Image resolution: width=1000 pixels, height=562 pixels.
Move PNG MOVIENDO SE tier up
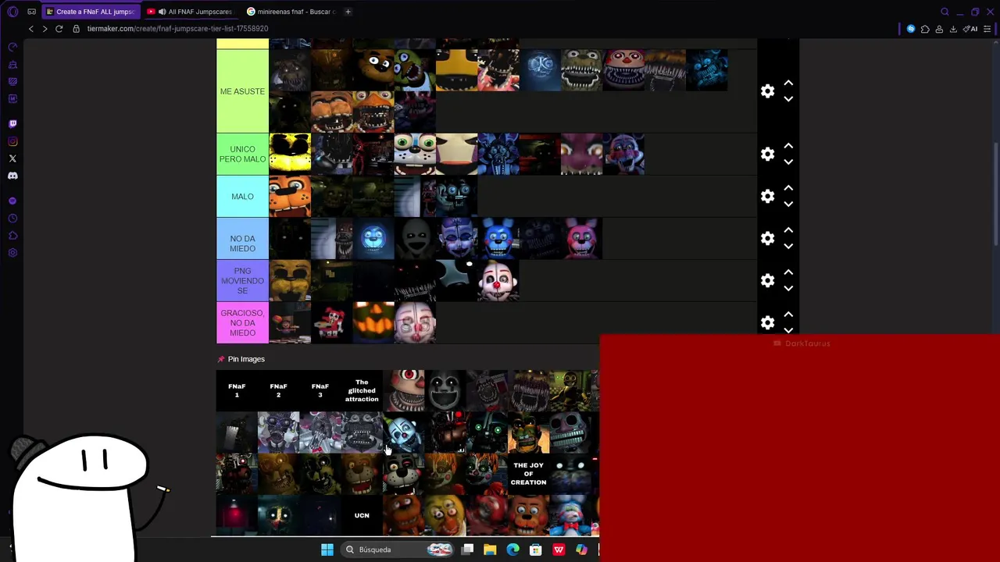(x=788, y=272)
